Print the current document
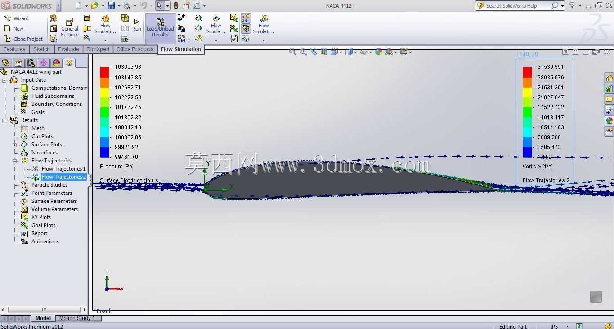 (x=127, y=5)
